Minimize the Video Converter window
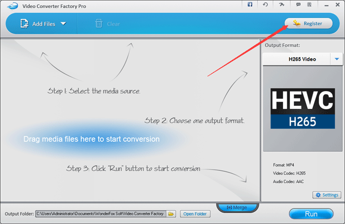This screenshot has width=345, height=224. (326, 5)
